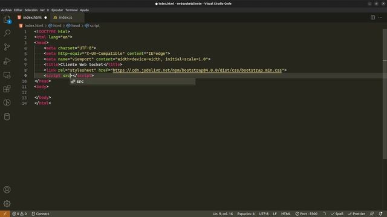Switch to the index.html tab
Image resolution: width=387 pixels, height=217 pixels.
tap(32, 17)
